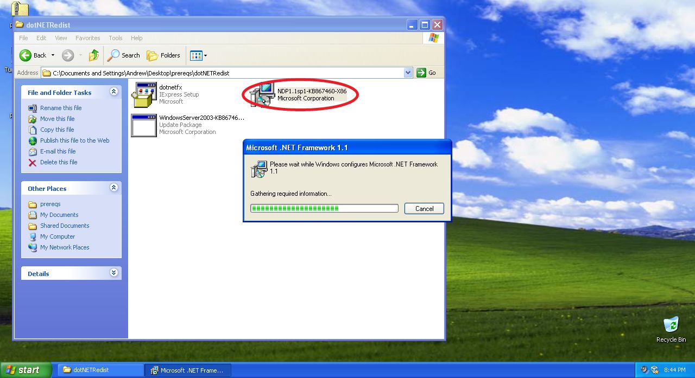Select the NDP1.1sp1-KB867460-X86 file icon
695x378 pixels.
tap(262, 94)
